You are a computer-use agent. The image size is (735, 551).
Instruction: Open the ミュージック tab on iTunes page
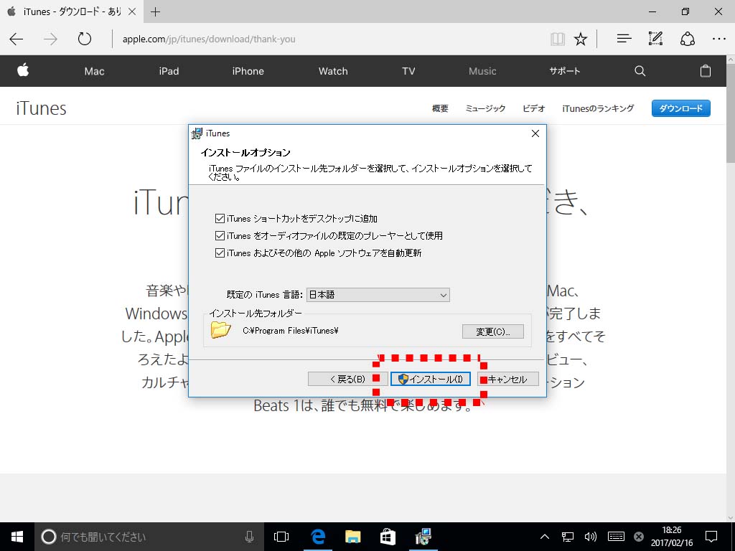pyautogui.click(x=485, y=108)
